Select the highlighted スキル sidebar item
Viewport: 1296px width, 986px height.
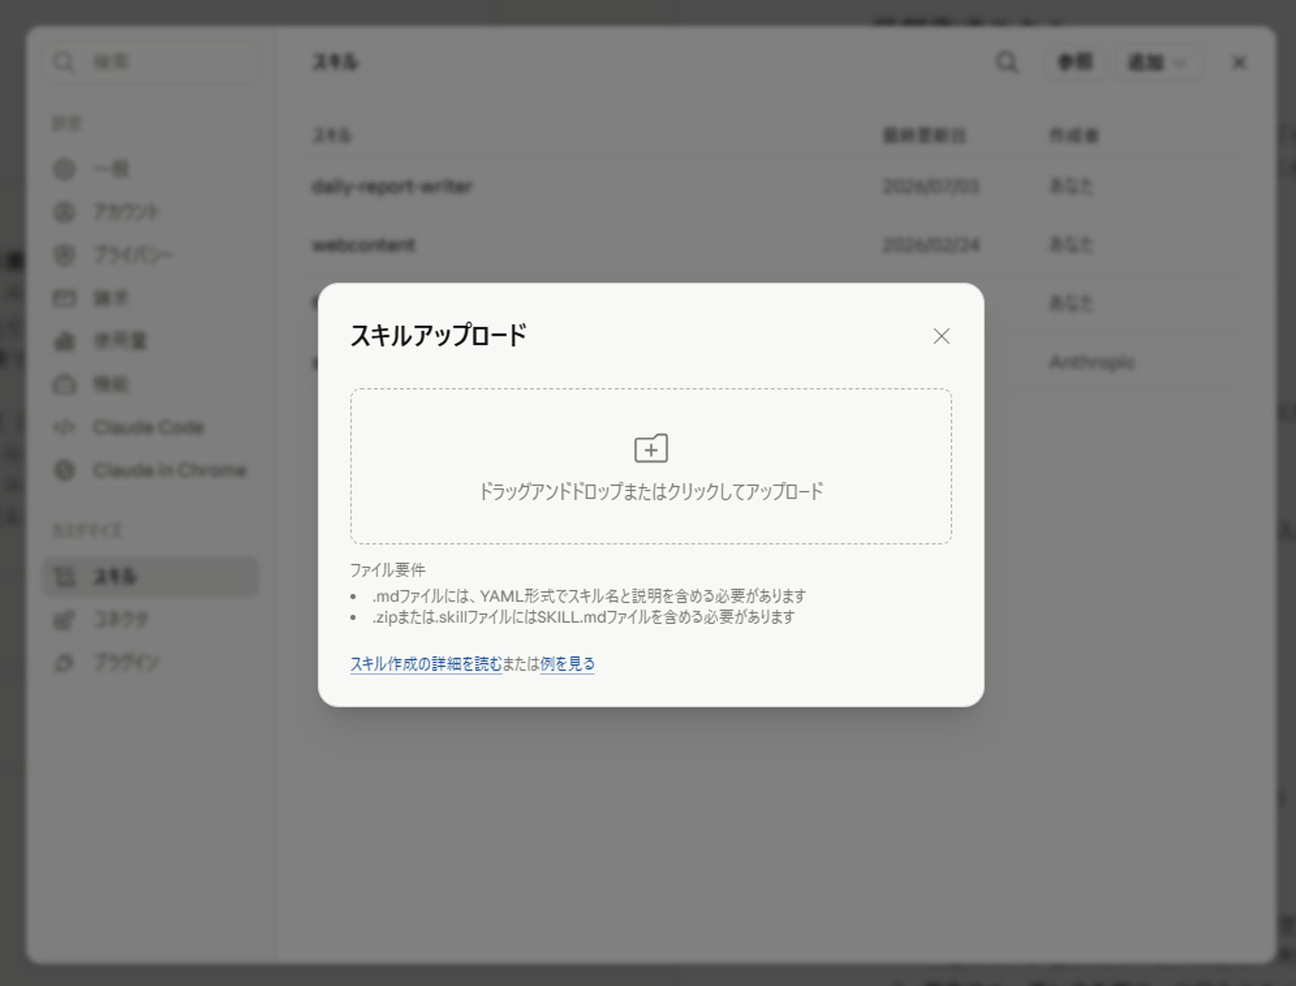(151, 577)
